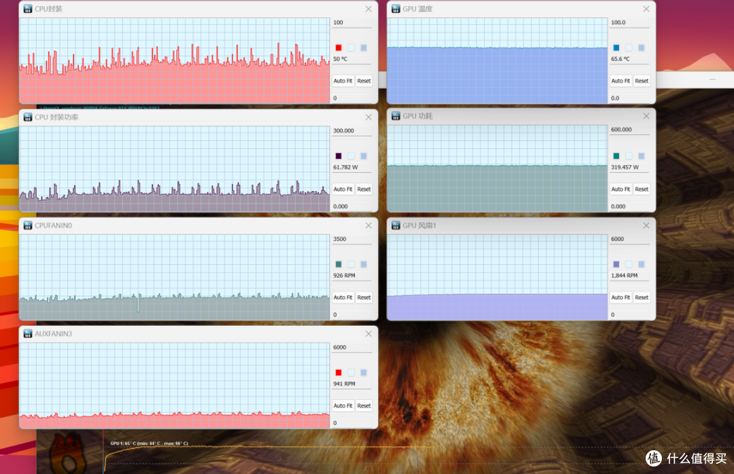Click the light background swatch in AUXFANIN3
734x474 pixels.
coord(351,372)
